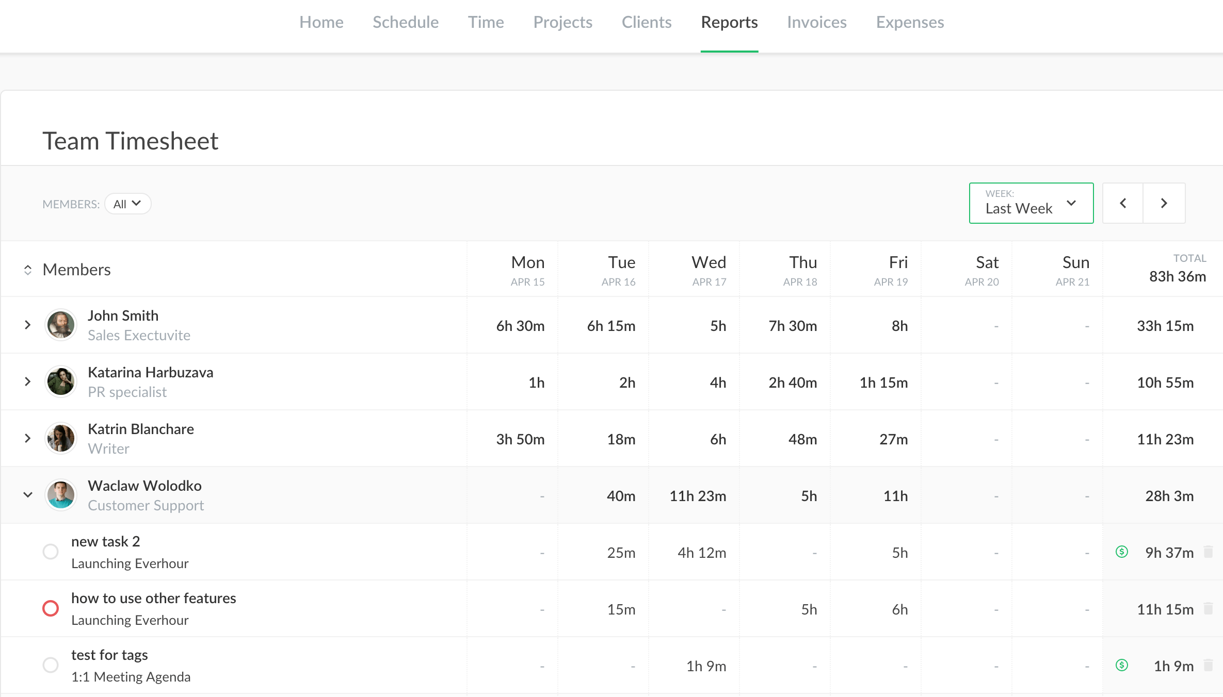Delete the 'new task 2' row trash icon
The width and height of the screenshot is (1223, 697).
[1208, 552]
